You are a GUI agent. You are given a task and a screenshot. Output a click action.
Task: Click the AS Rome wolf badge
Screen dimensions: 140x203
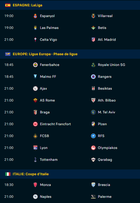[x=35, y=100]
